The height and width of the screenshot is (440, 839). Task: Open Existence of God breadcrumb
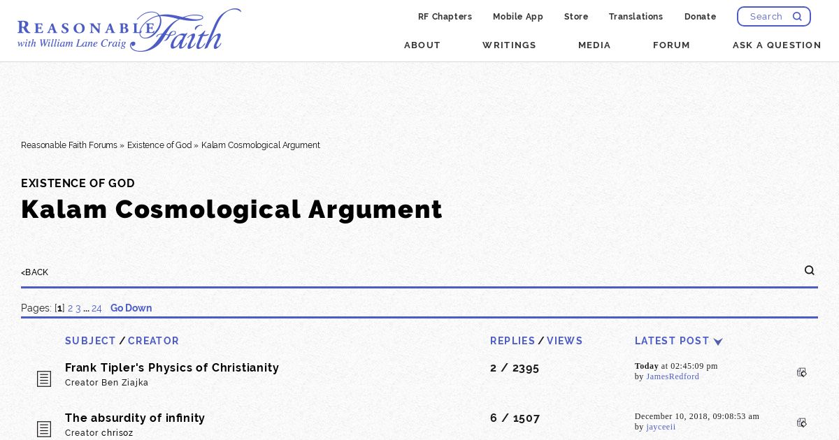pyautogui.click(x=159, y=145)
